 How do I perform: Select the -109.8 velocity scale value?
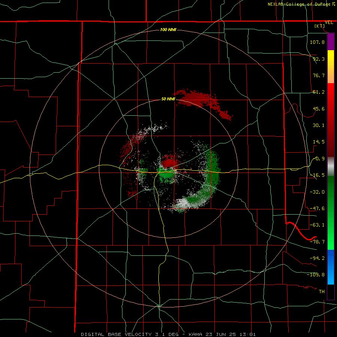tap(316, 275)
